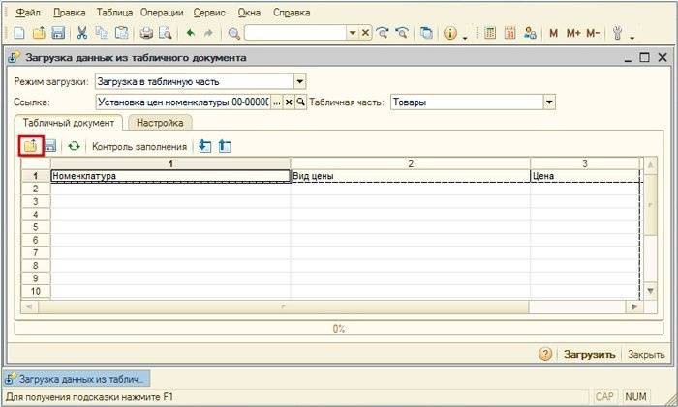Select row header 5 of the spreadsheet
The width and height of the screenshot is (678, 407).
click(36, 227)
